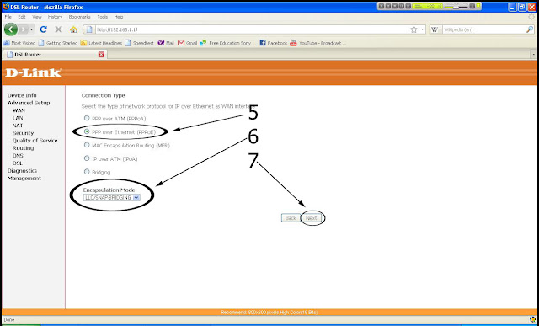Select MAC Encapsulation Routing (MER) radio button
This screenshot has width=539, height=326.
[x=87, y=145]
